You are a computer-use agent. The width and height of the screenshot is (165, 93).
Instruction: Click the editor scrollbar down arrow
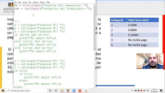[94, 88]
